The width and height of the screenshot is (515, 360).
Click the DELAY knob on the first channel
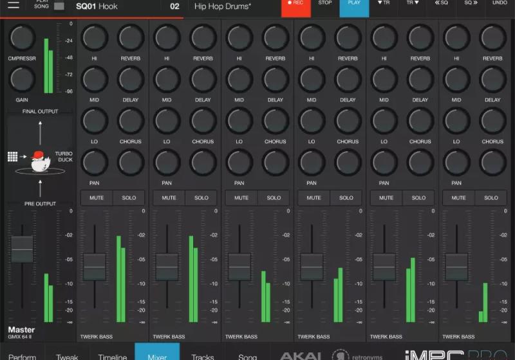[131, 79]
